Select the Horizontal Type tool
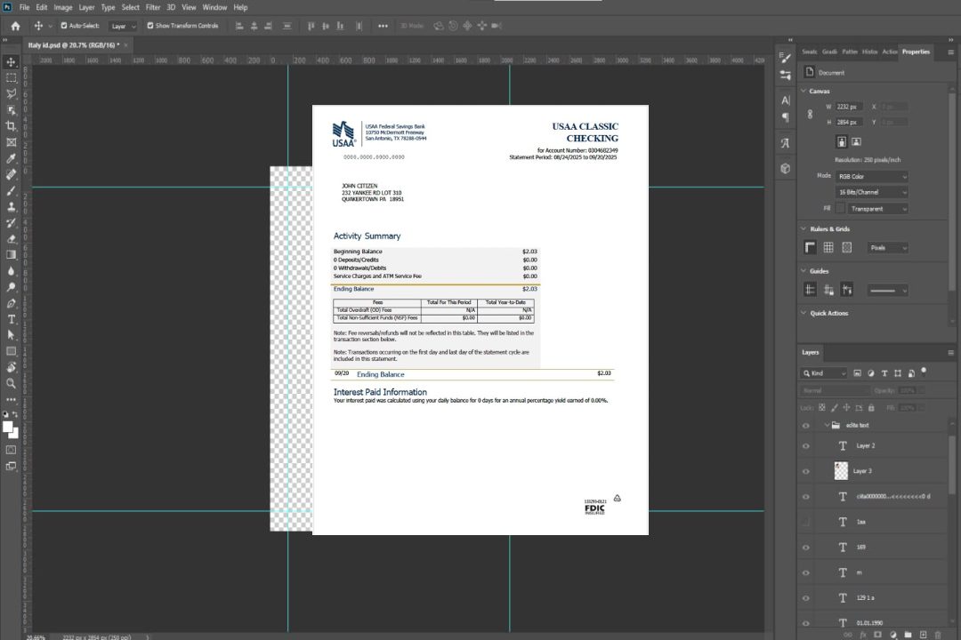Viewport: 961px width, 640px height. coord(11,319)
